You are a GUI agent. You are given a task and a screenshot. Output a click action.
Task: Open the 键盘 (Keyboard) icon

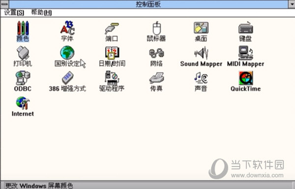245,28
